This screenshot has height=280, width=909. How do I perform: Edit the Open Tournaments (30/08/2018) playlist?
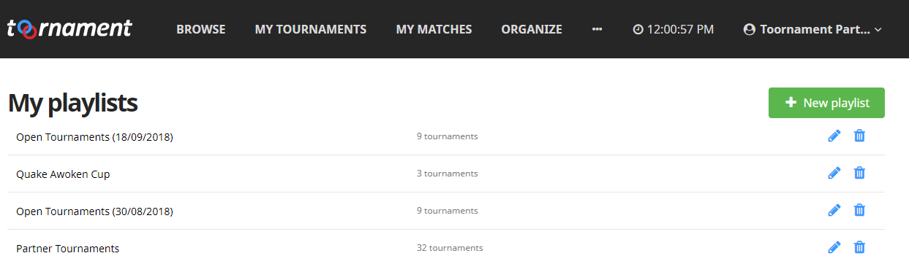tap(834, 210)
